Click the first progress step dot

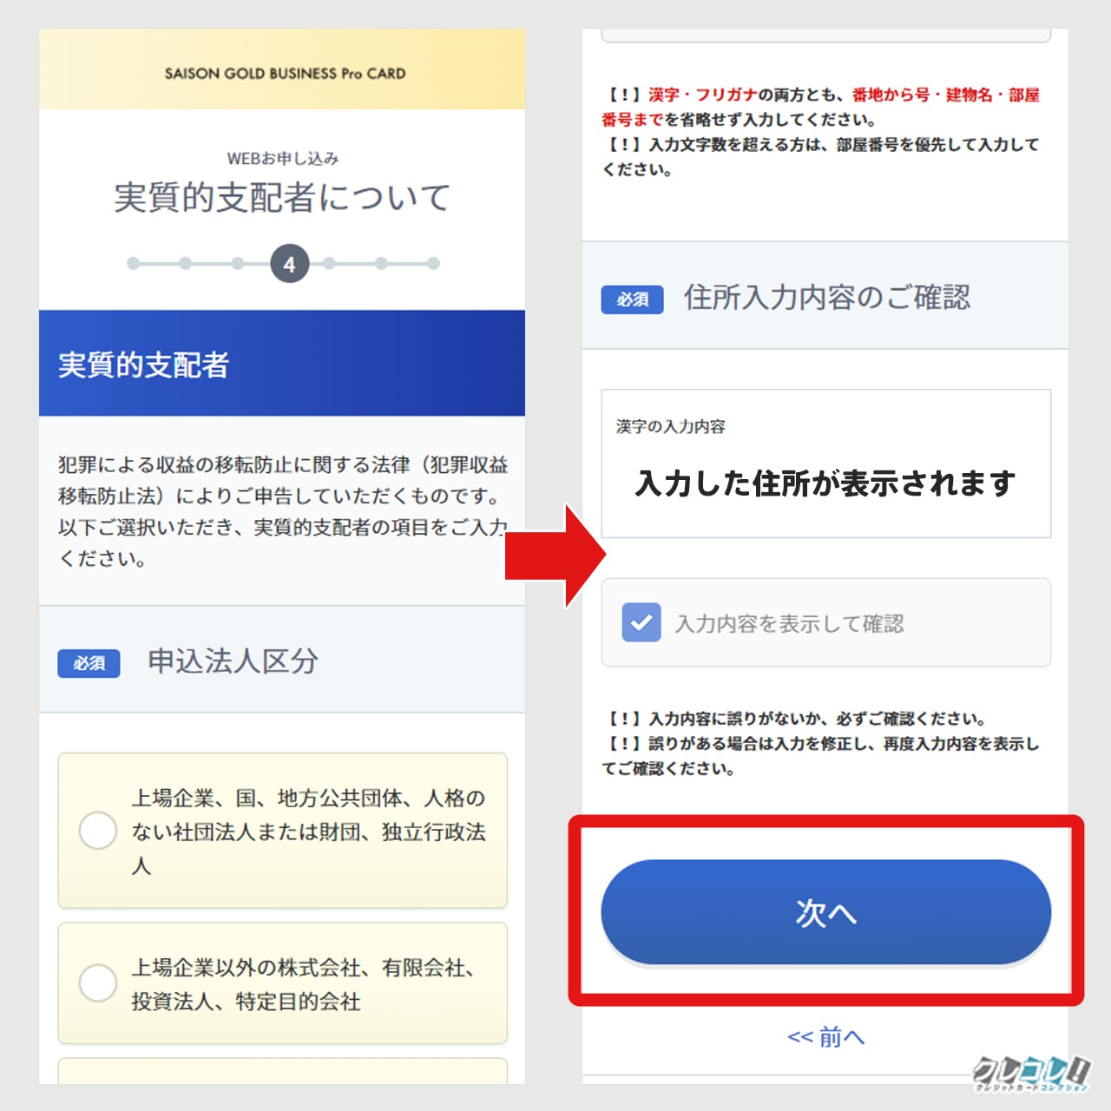pyautogui.click(x=133, y=263)
